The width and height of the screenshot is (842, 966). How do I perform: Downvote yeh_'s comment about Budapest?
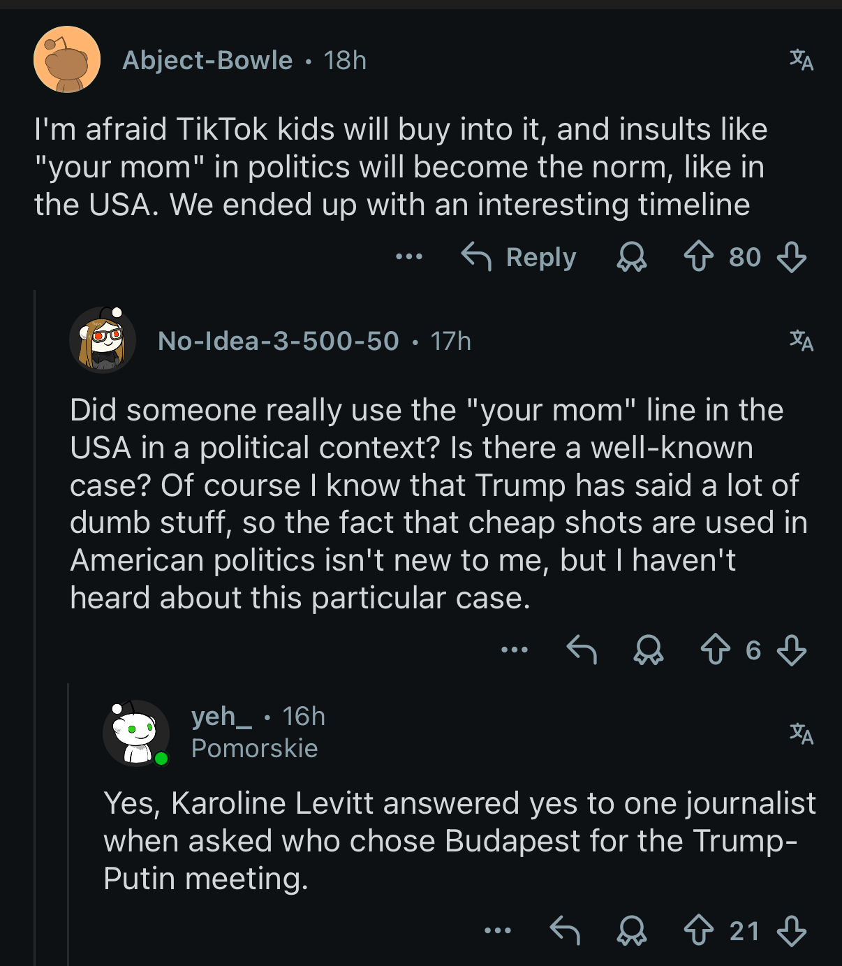click(x=792, y=930)
